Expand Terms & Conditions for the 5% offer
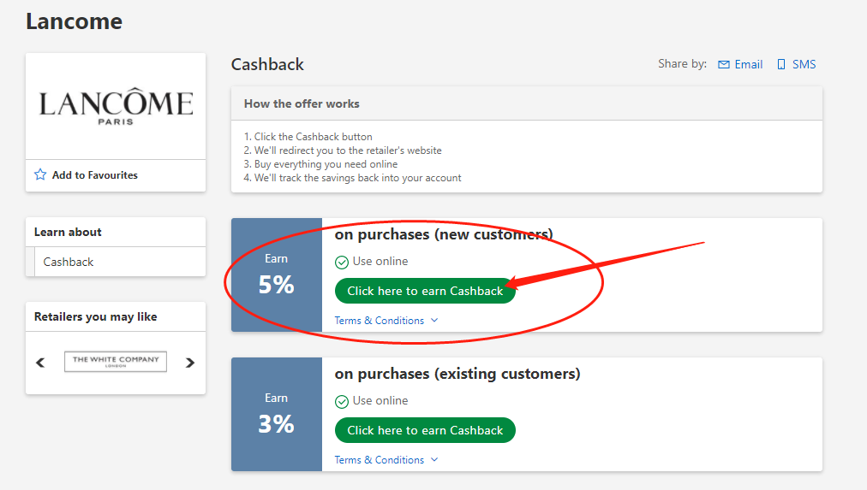 click(x=386, y=321)
